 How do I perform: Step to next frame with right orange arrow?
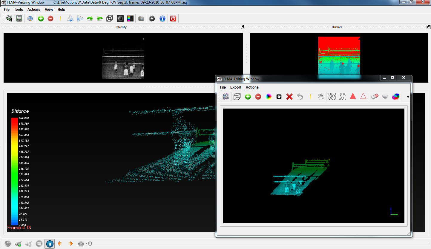tap(70, 244)
